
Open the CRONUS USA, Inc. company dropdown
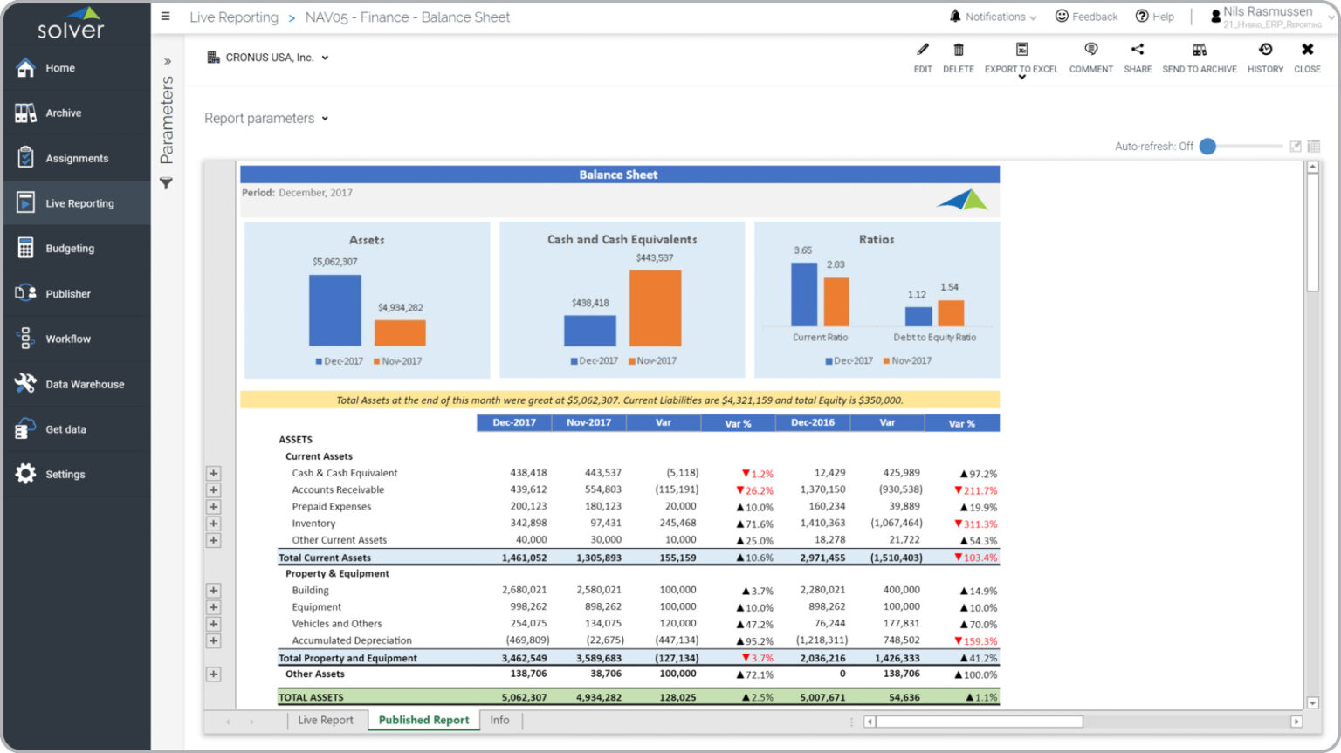tap(268, 57)
